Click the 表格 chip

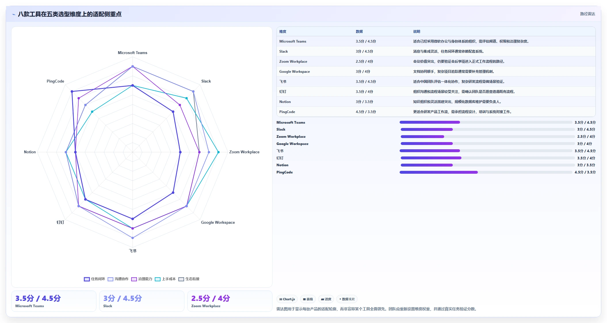coord(308,299)
